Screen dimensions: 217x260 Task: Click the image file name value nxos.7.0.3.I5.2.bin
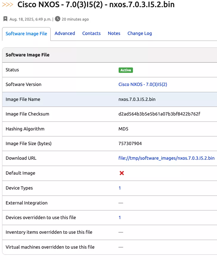coord(137,99)
